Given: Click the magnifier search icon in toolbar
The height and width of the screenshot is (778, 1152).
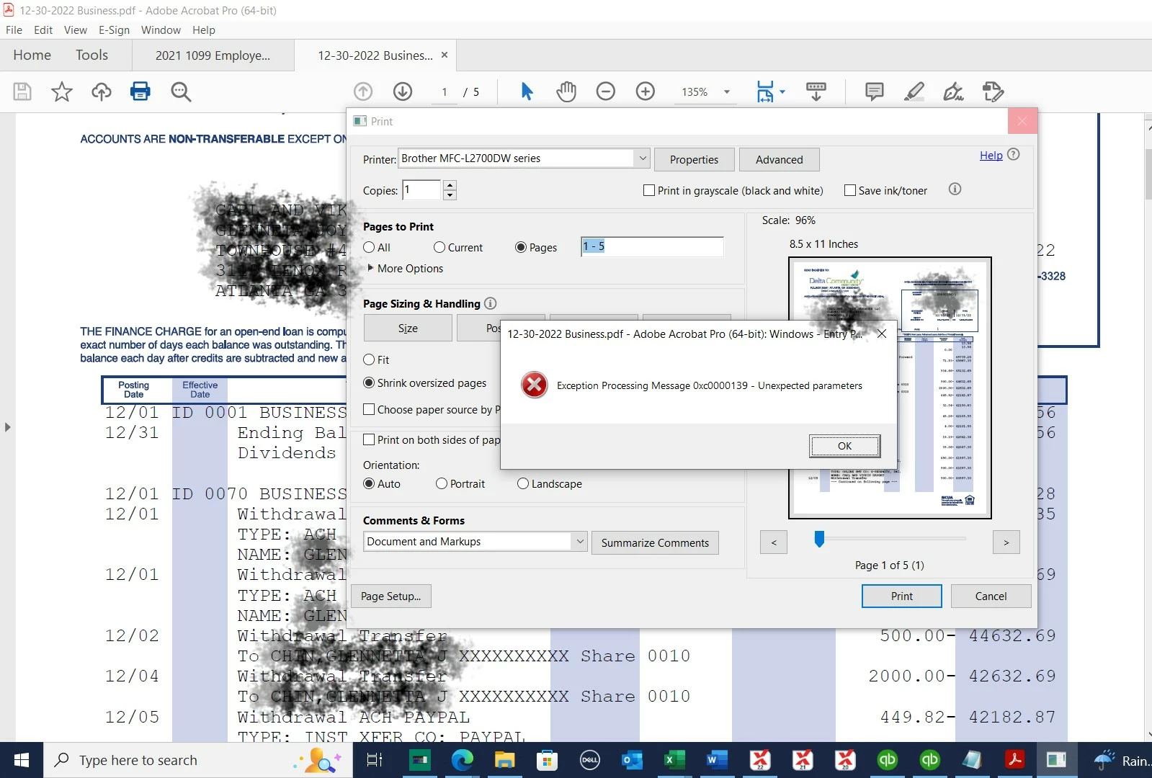Looking at the screenshot, I should 181,91.
